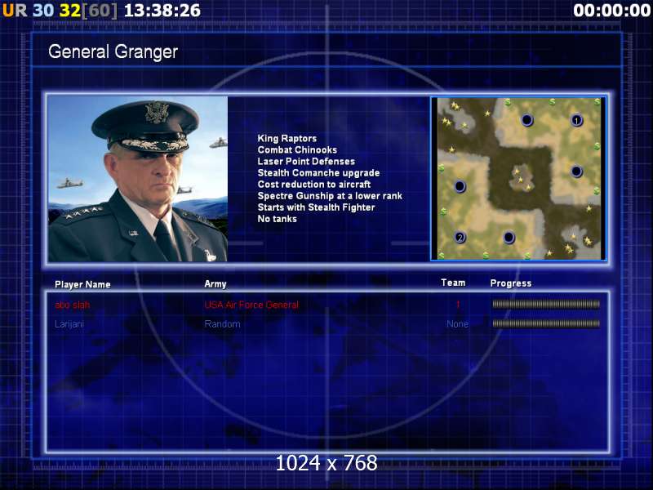Click the empty start marker directly above marker 2
Screen dimensions: 653x490
460,186
